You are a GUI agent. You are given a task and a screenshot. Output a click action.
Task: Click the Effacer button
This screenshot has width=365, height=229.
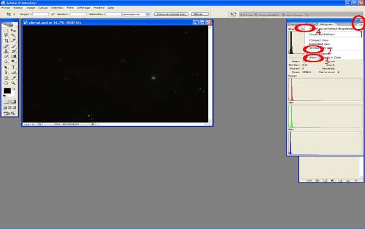[x=200, y=14]
